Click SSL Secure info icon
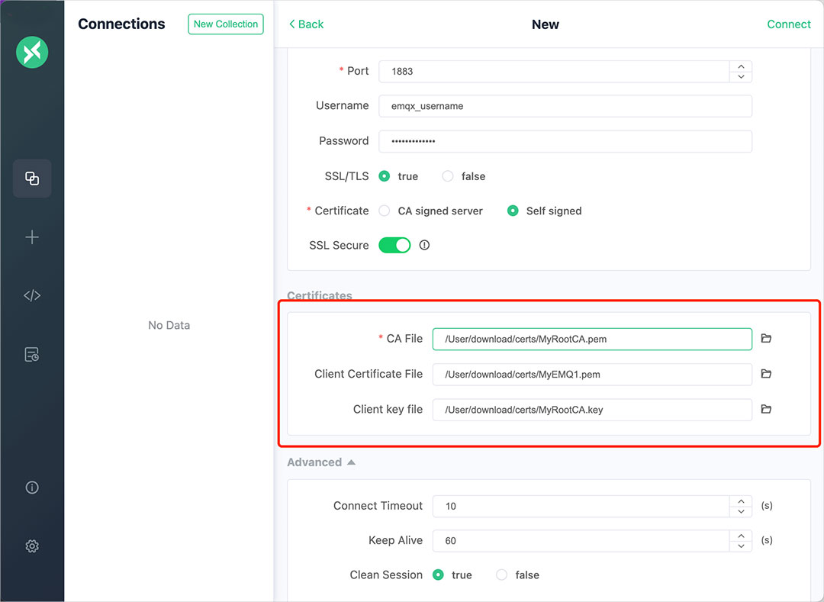 [425, 246]
